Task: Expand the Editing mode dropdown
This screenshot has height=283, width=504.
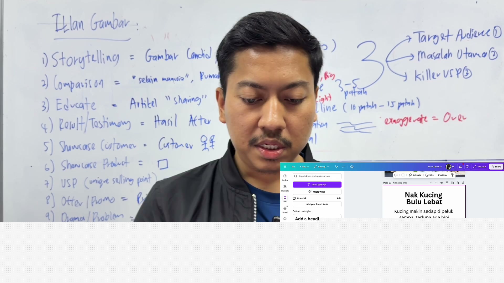Action: point(321,167)
